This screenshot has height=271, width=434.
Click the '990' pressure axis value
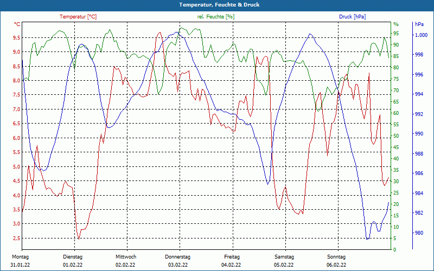pyautogui.click(x=419, y=134)
